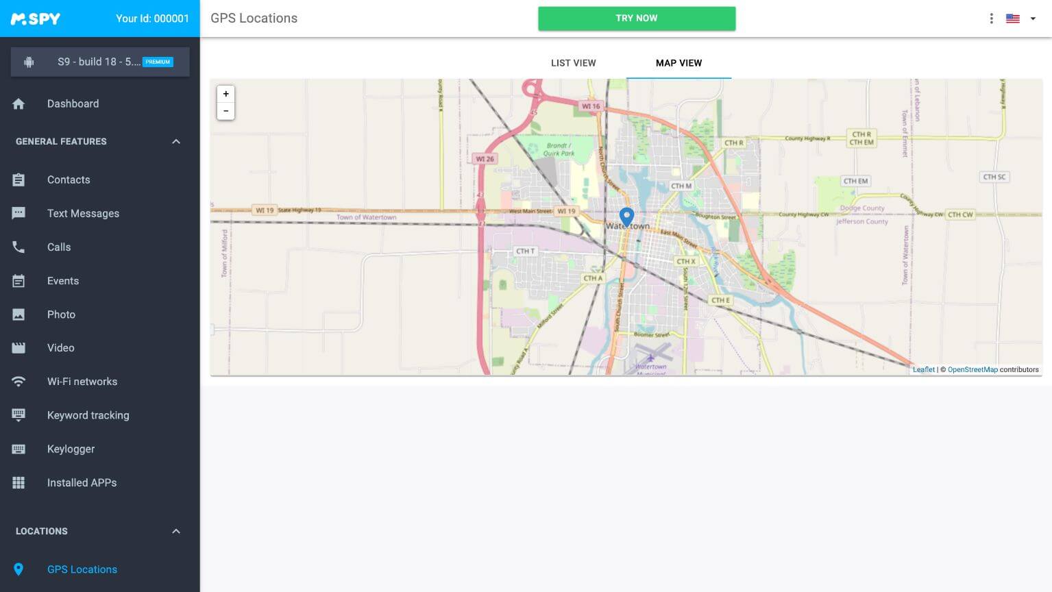Image resolution: width=1052 pixels, height=592 pixels.
Task: Open Keyword tracking settings
Action: (x=88, y=415)
